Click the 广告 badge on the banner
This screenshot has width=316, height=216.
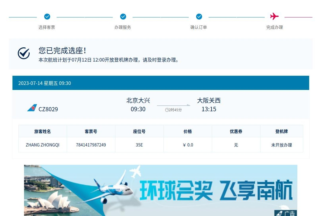[x=286, y=213]
